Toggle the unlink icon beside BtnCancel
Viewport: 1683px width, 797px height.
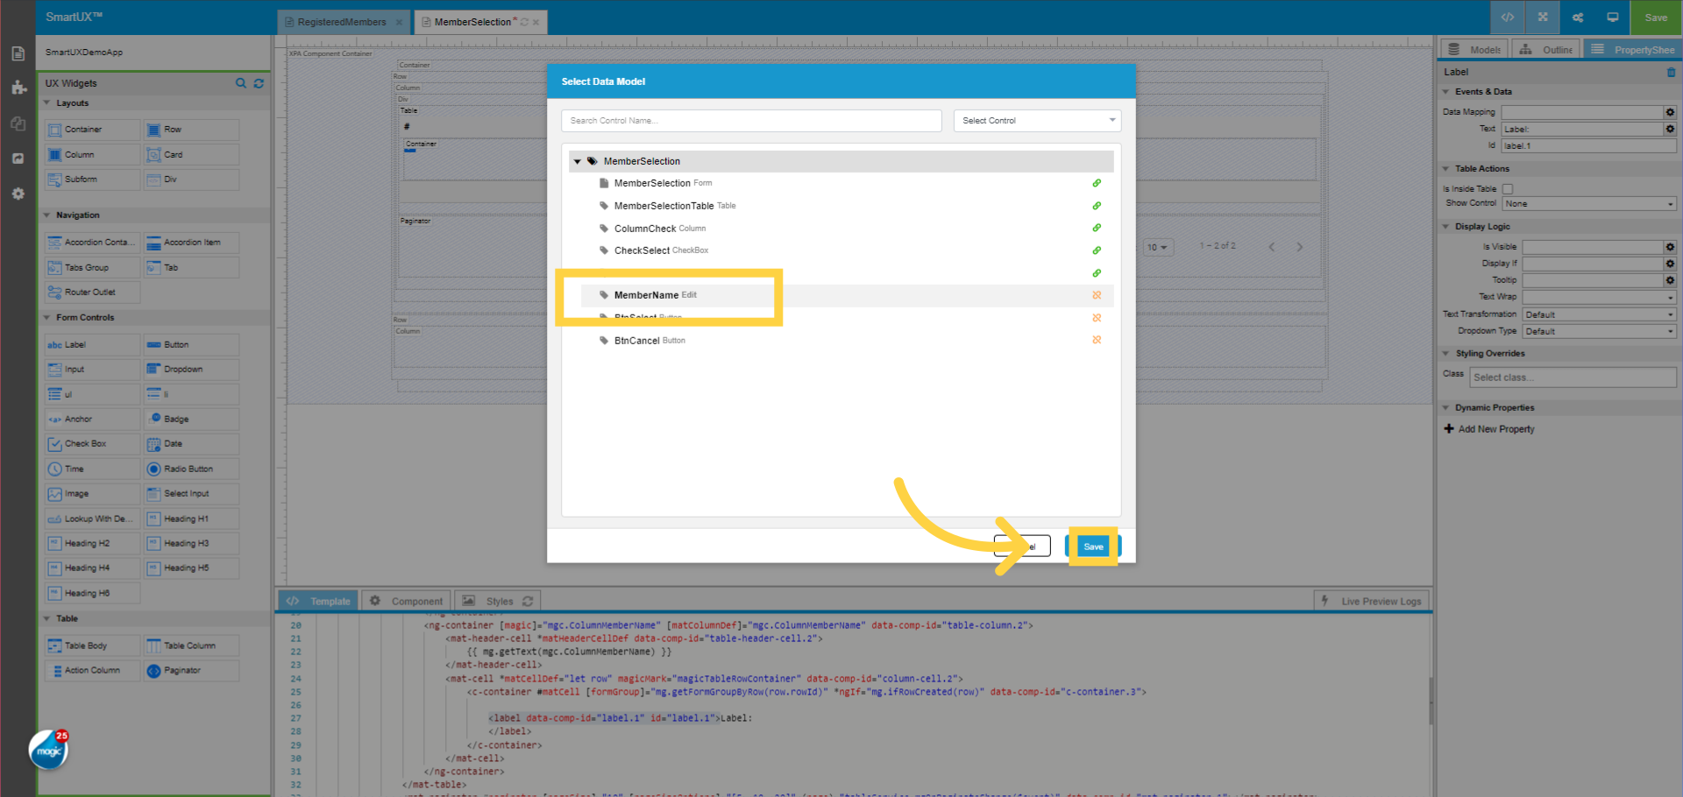point(1097,341)
